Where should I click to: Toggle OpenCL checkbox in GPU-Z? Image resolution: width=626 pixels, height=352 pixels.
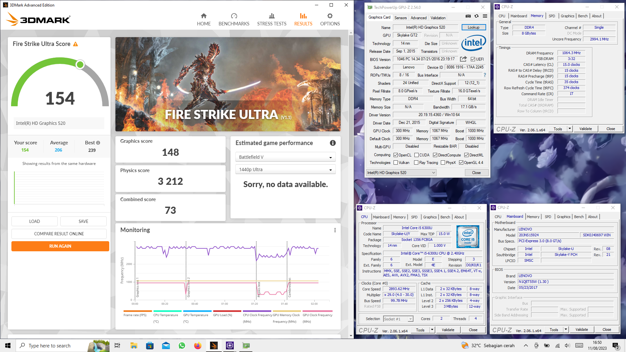(x=395, y=155)
